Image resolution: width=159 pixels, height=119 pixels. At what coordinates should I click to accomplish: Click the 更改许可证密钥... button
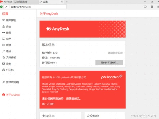click(109, 63)
